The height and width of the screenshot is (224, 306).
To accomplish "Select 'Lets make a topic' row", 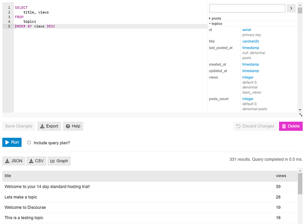I will coord(150,197).
